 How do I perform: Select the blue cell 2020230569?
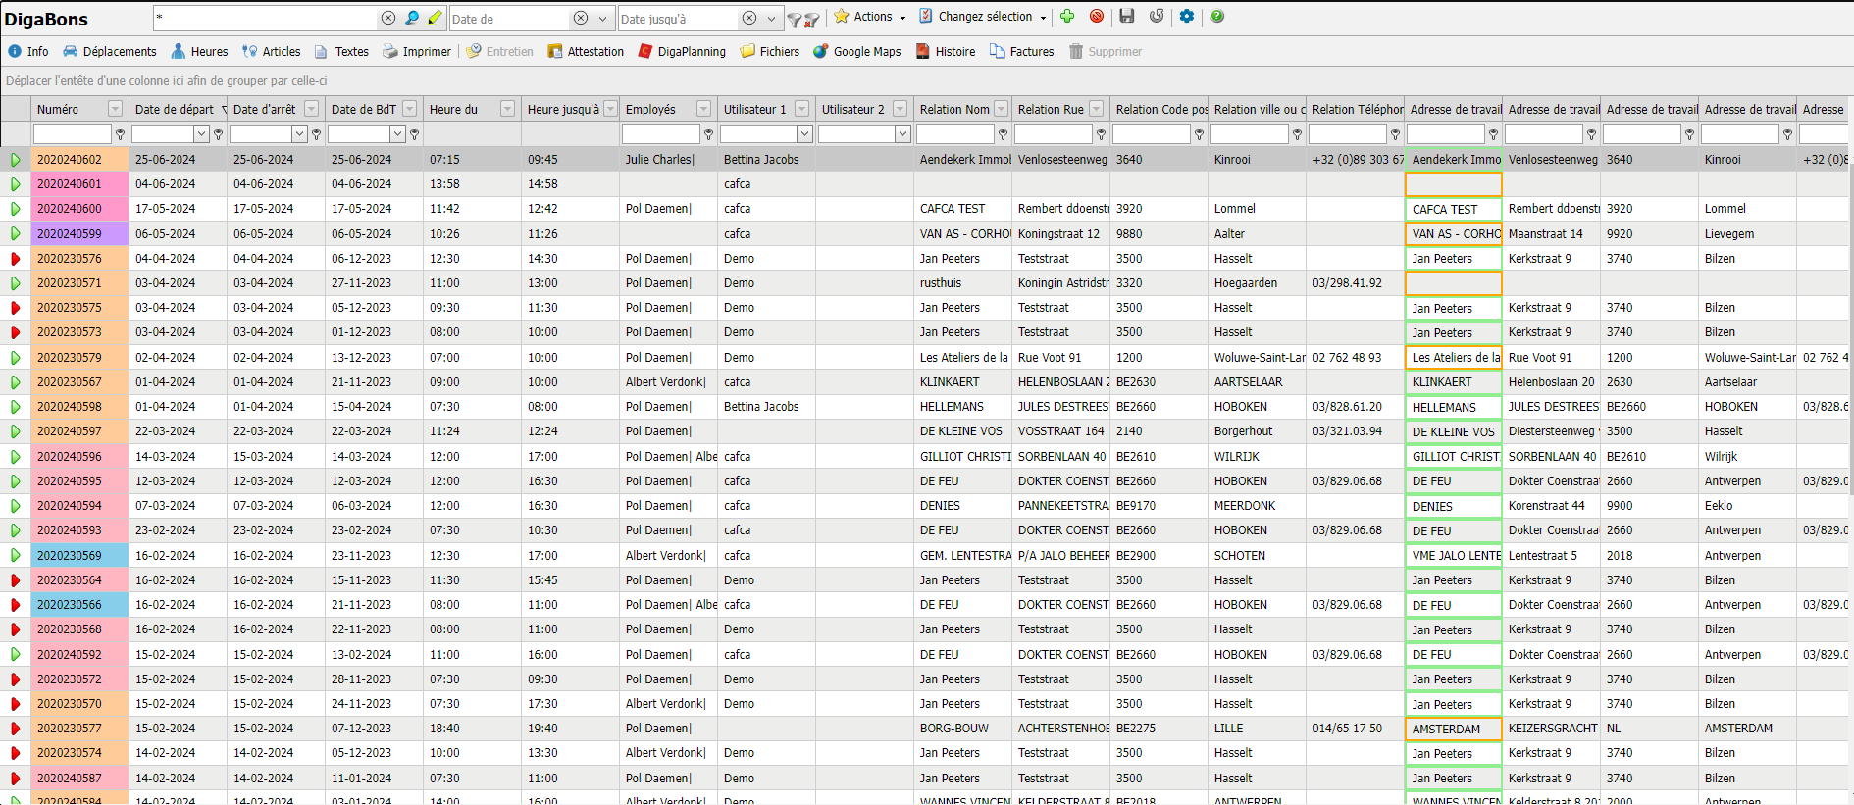click(80, 555)
